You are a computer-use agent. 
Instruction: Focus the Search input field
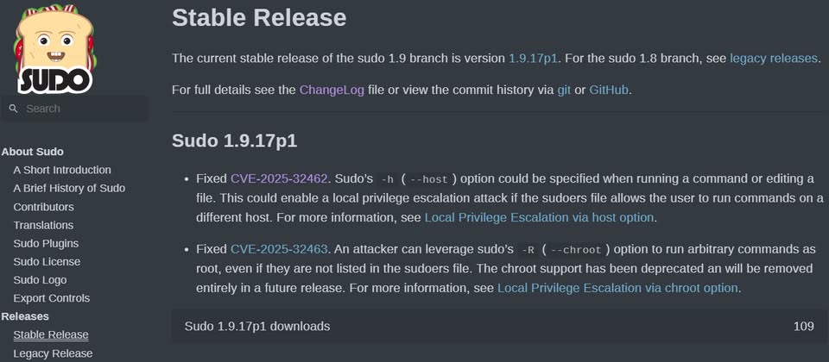tap(74, 109)
